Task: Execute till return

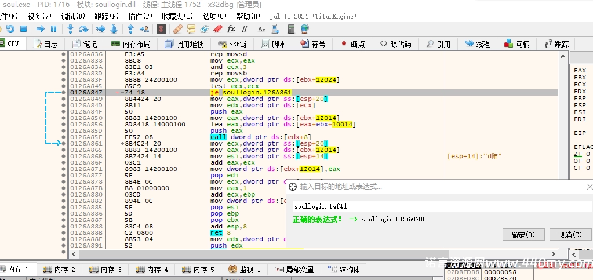Action: 130,29
